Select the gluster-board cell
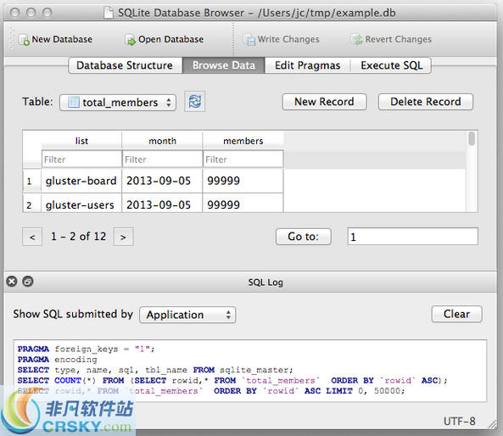Screen dimensions: 503x436 pos(81,181)
